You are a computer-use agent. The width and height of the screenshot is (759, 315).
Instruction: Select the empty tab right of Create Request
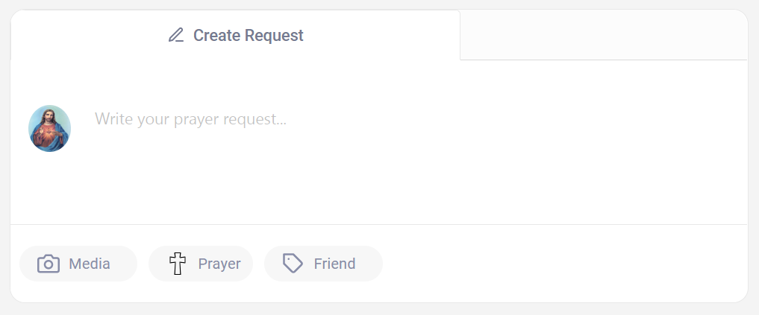click(x=604, y=35)
